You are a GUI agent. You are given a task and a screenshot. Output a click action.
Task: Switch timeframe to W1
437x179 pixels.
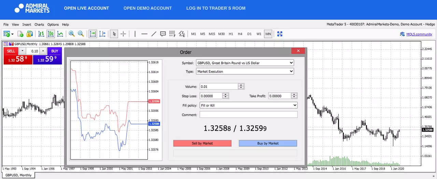point(259,34)
